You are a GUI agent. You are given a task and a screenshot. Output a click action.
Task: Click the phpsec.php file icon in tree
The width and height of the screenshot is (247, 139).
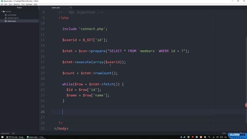pyautogui.click(x=6, y=21)
